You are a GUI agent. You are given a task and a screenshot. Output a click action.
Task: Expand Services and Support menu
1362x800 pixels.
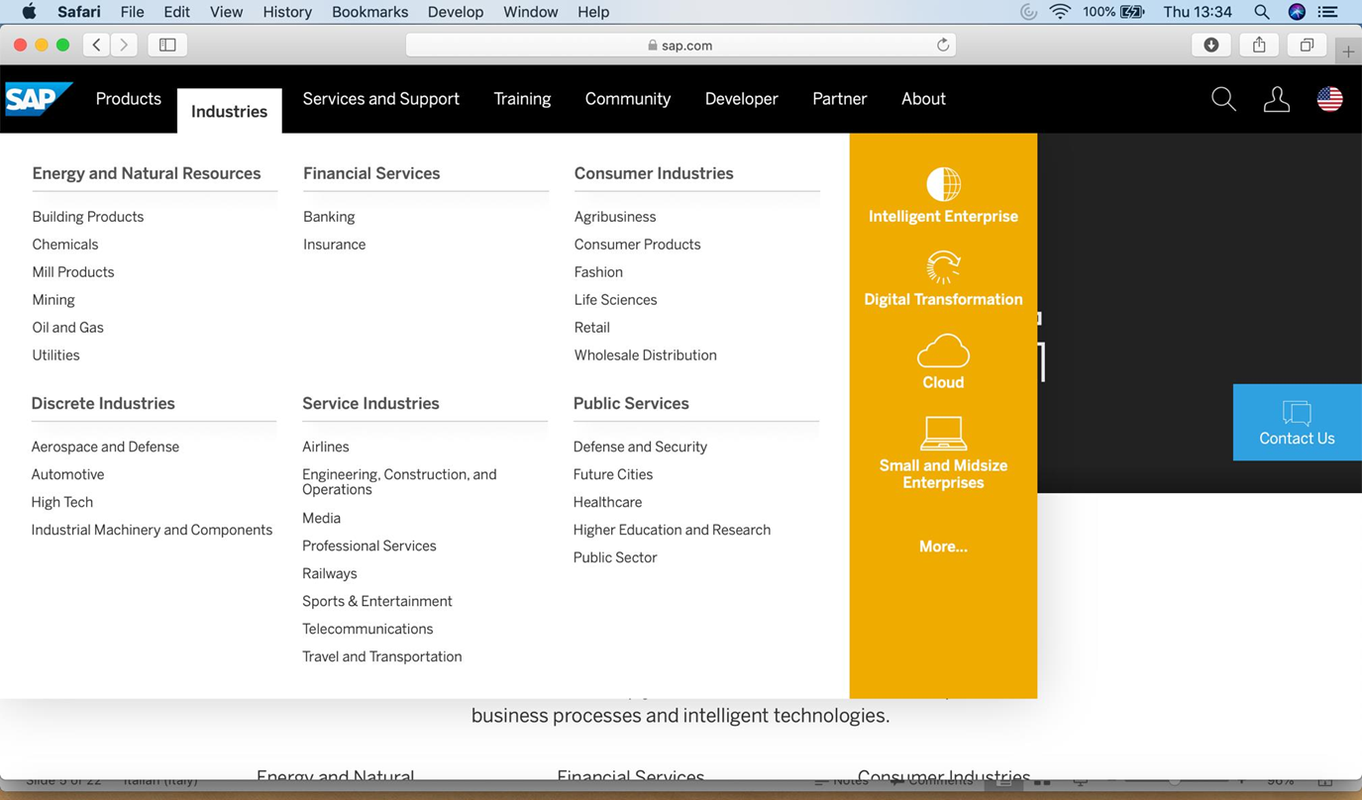click(x=380, y=99)
